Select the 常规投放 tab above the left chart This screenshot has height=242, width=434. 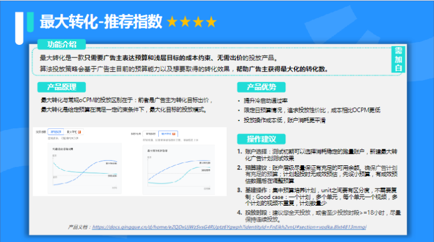55,132
